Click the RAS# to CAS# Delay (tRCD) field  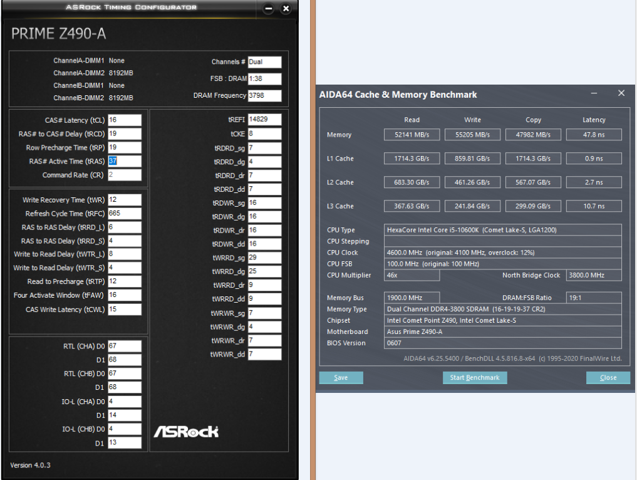[124, 133]
